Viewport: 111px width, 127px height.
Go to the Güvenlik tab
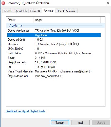tap(35, 11)
